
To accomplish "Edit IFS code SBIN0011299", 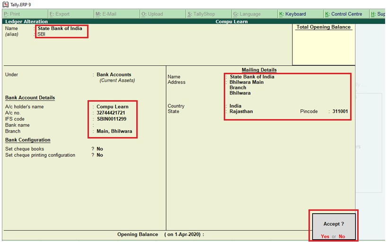I will (112, 119).
